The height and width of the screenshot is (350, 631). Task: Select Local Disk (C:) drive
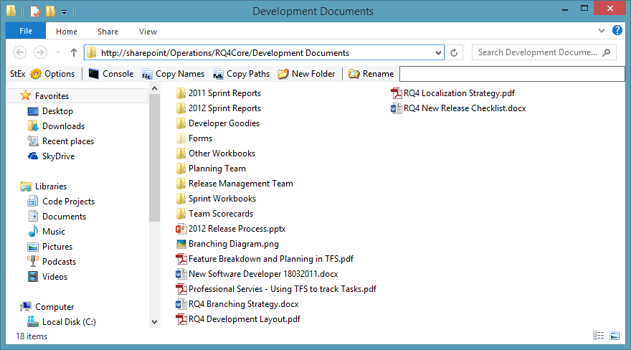(61, 322)
